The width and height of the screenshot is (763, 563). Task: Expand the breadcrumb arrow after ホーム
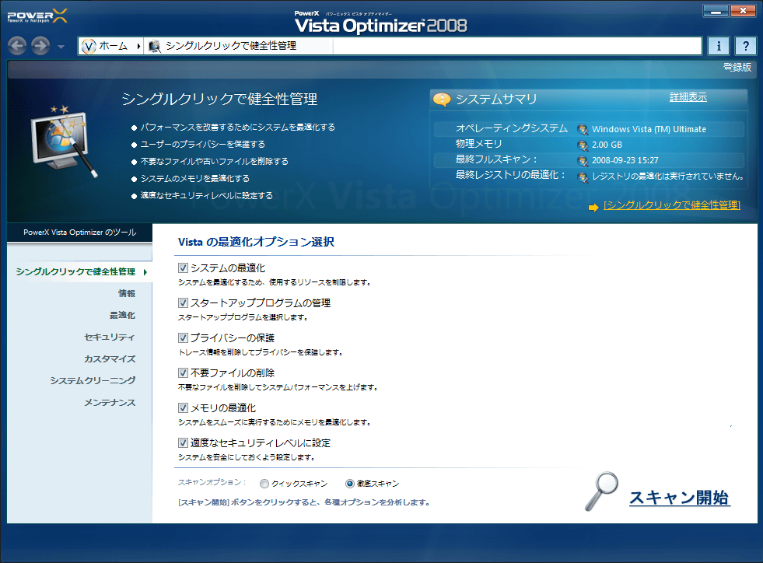point(138,46)
